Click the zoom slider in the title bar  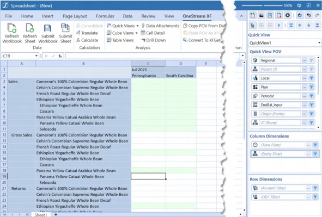pos(262,5)
